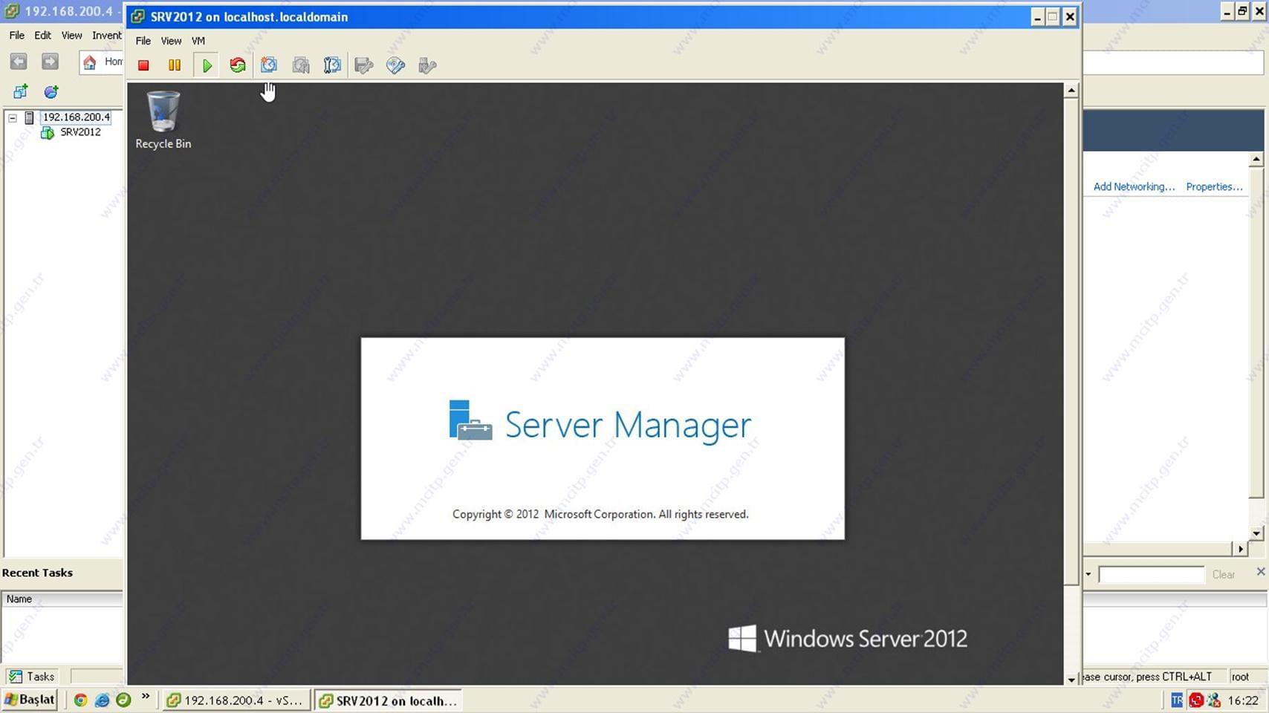Open the View menu in vSphere Client window

71,35
